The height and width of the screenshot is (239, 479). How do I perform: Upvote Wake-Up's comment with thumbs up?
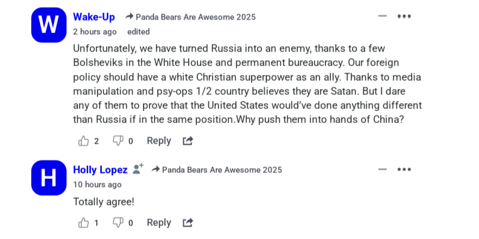(83, 141)
